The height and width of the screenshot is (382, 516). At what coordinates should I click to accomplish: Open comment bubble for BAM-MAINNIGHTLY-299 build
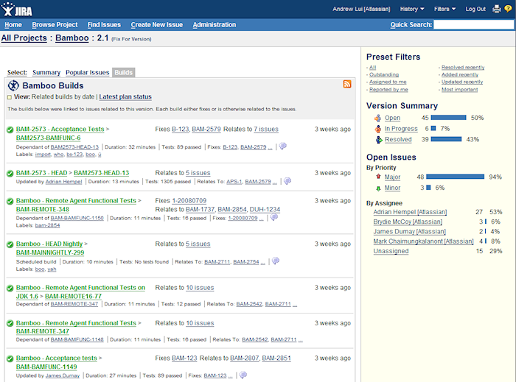pyautogui.click(x=276, y=261)
